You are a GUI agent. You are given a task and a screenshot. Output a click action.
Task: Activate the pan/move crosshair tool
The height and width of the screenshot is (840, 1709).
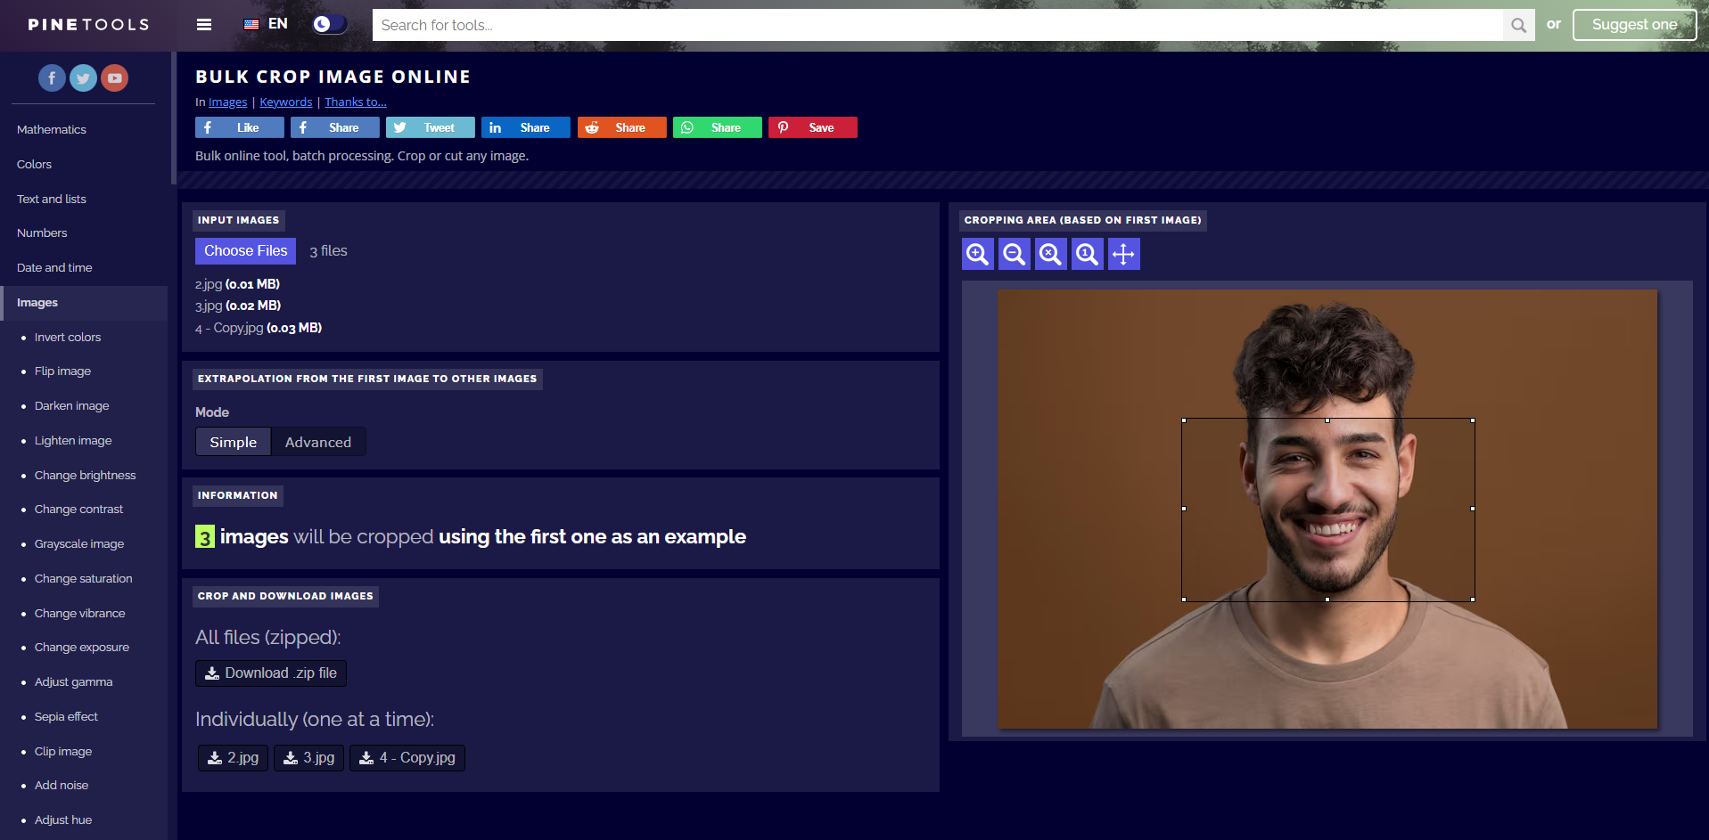pos(1123,254)
